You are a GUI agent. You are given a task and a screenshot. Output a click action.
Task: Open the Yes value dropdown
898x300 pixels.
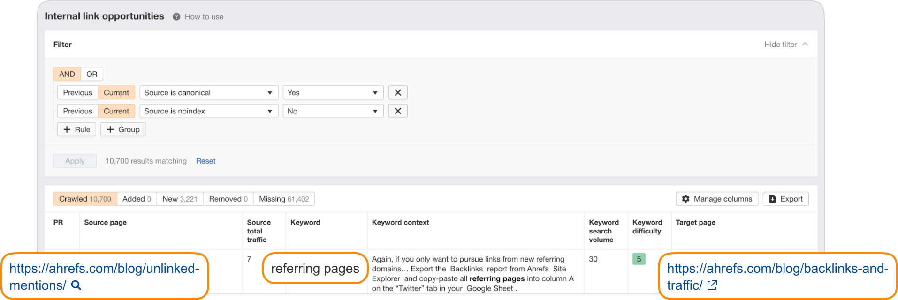point(333,93)
